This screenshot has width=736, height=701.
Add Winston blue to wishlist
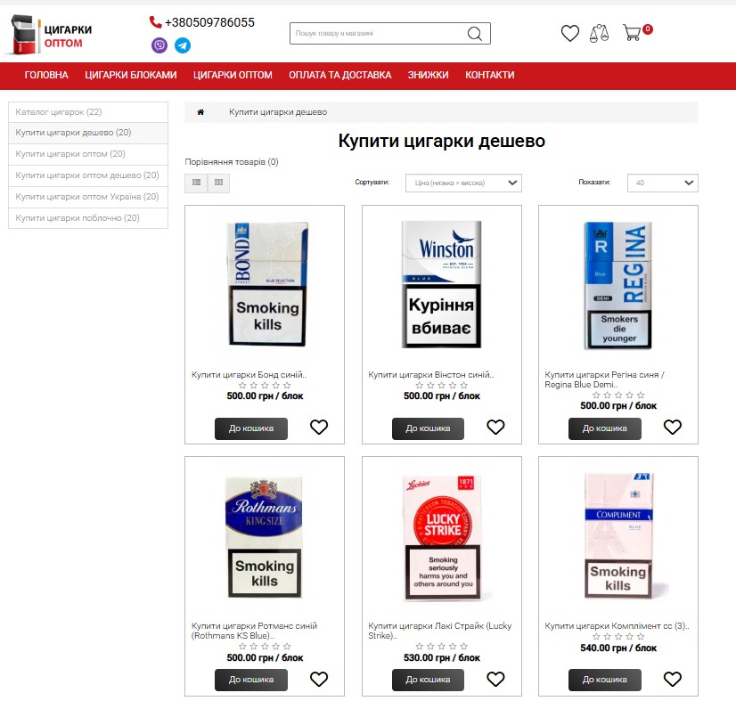pos(495,428)
